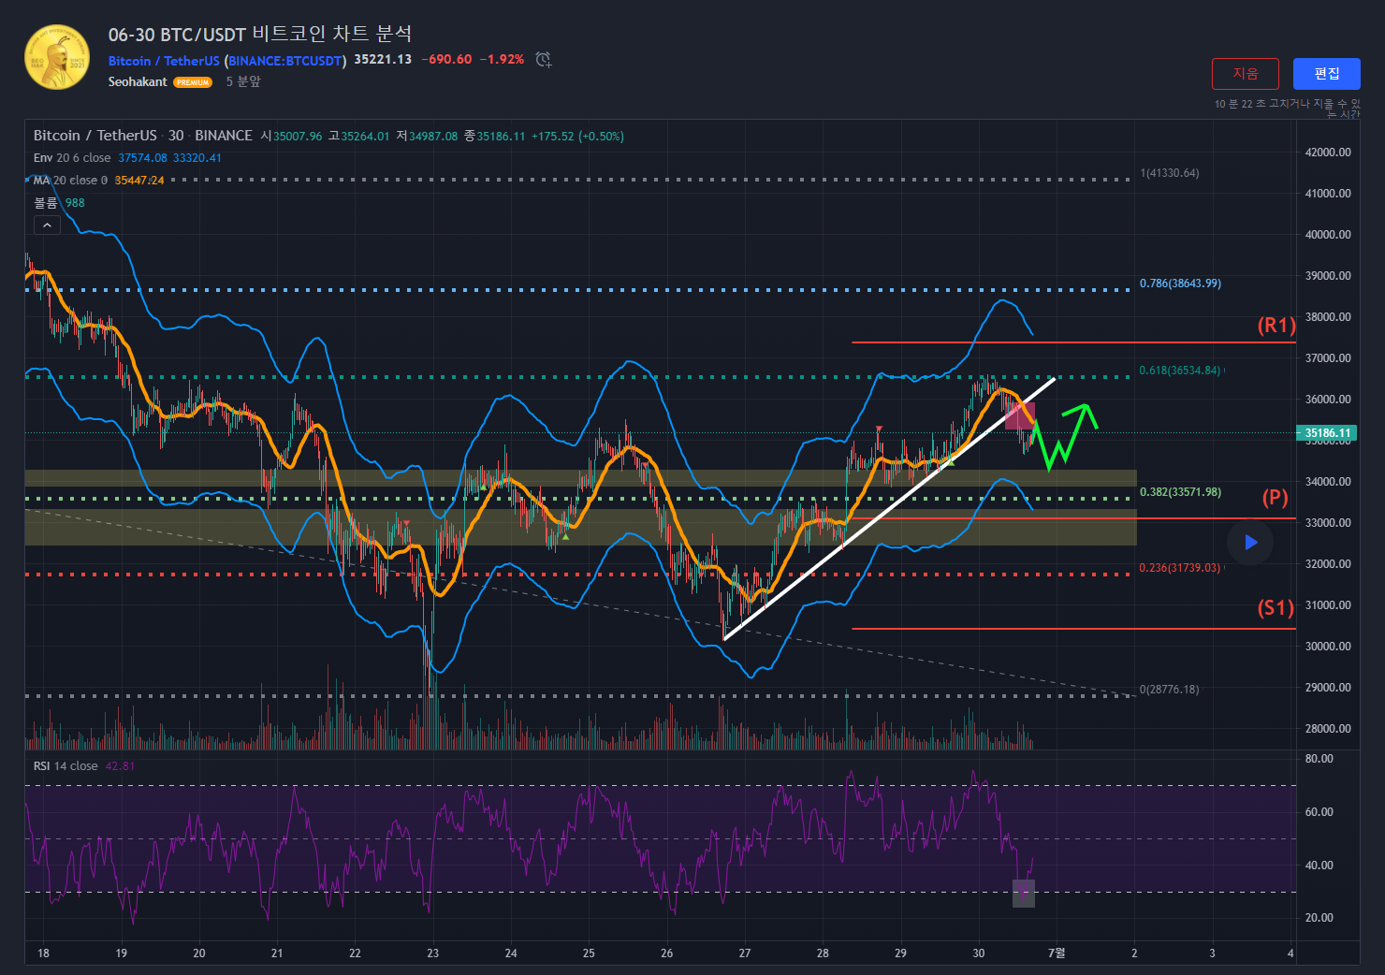
Task: Click the red (R1) resistance label
Action: [x=1276, y=326]
